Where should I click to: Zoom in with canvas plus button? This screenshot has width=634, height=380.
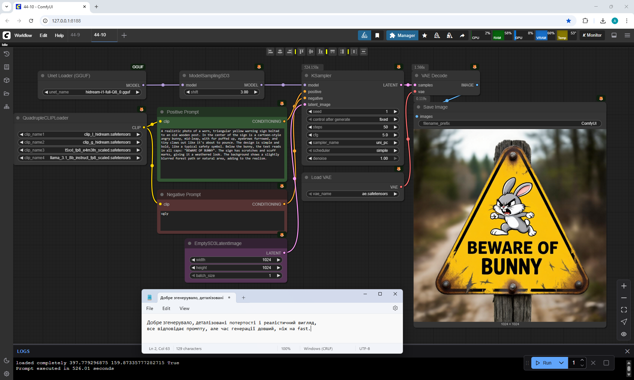[623, 286]
